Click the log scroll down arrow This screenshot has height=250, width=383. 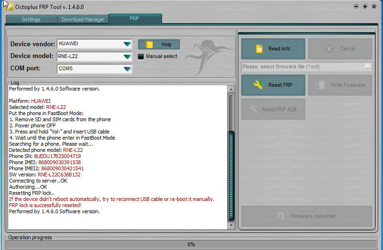coord(231,225)
